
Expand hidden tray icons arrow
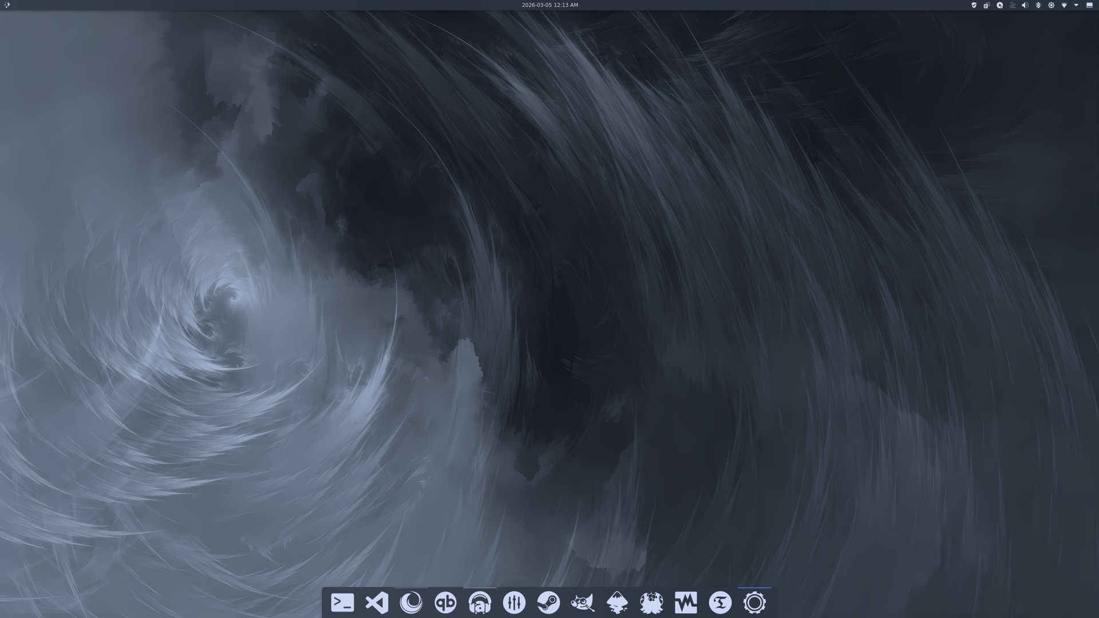pos(1076,5)
